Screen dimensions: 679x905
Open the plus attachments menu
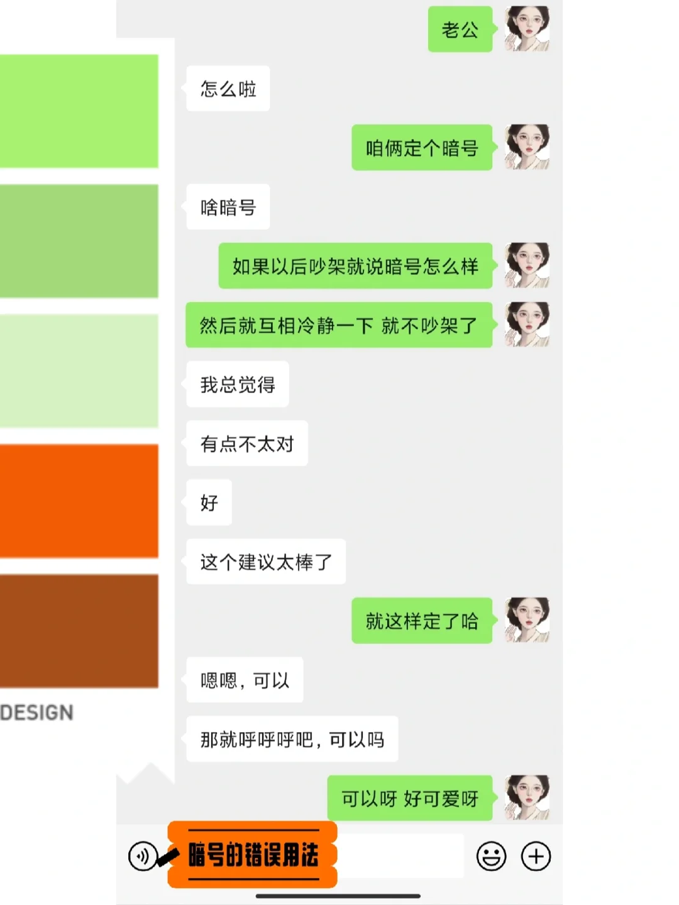tap(536, 856)
